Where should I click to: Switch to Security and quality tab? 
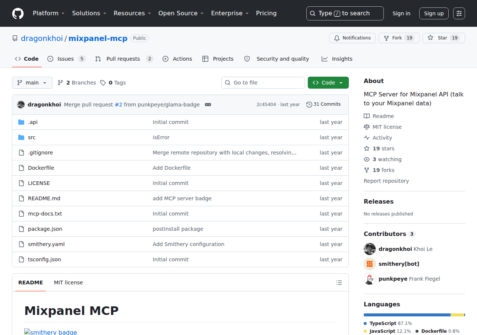click(x=277, y=59)
